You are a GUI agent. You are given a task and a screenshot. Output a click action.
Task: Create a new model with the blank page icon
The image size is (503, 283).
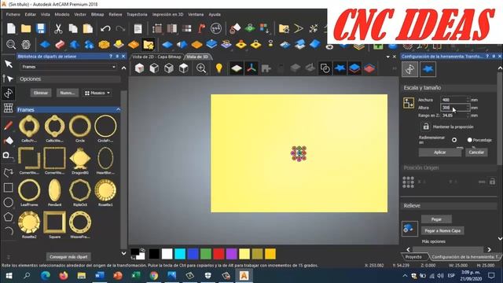(x=11, y=28)
